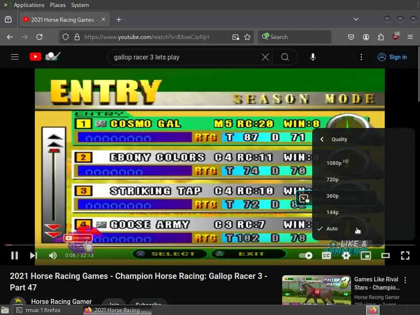Viewport: 420px width, 315px height.
Task: Pop out this video overlay icon
Action: tap(304, 199)
